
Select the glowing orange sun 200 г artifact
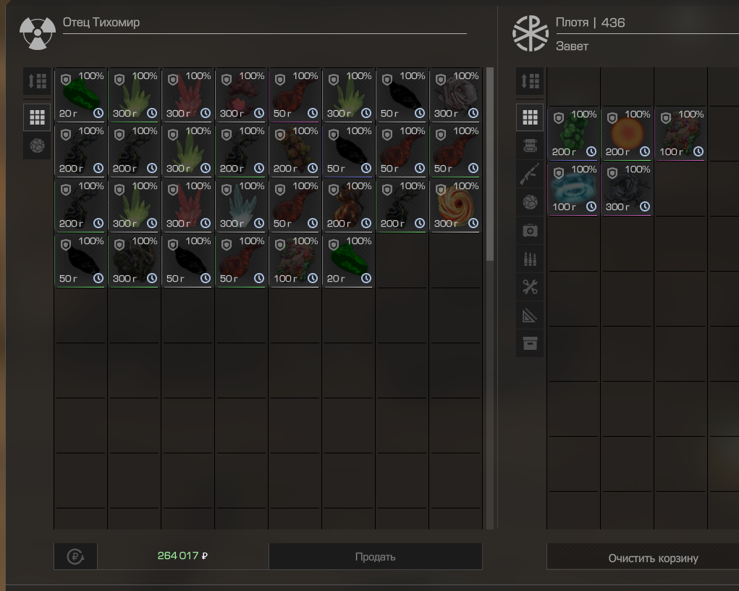click(627, 133)
